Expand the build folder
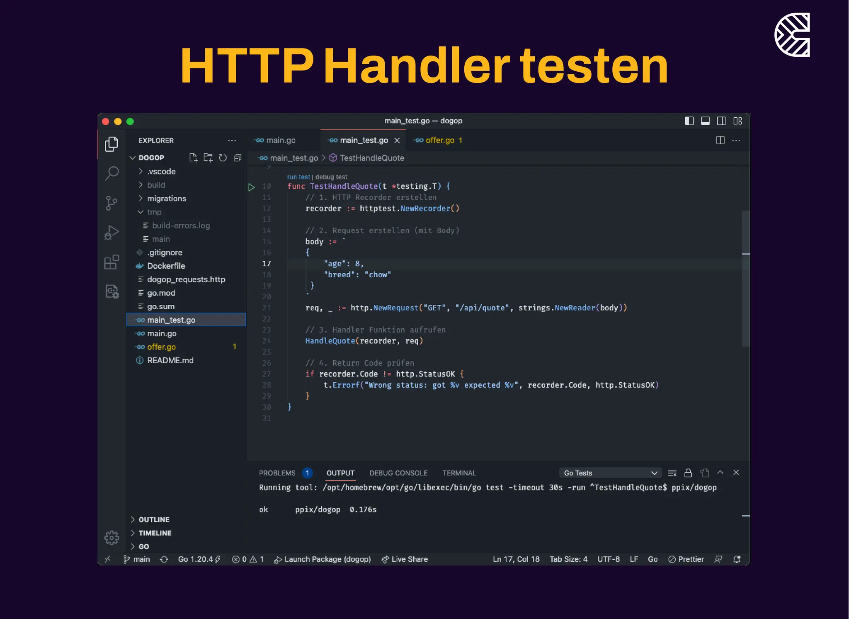The image size is (849, 619). [x=141, y=185]
